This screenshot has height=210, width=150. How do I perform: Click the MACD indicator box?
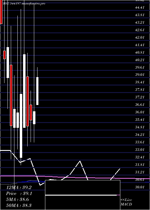(x=82, y=195)
